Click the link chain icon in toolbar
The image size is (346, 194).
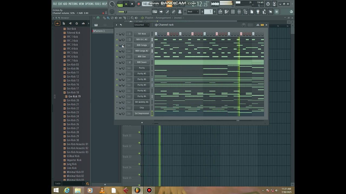coord(174,12)
